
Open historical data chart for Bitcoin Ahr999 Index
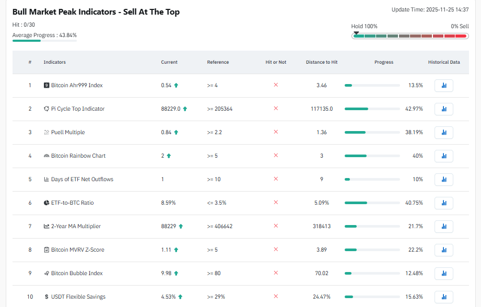pos(443,85)
